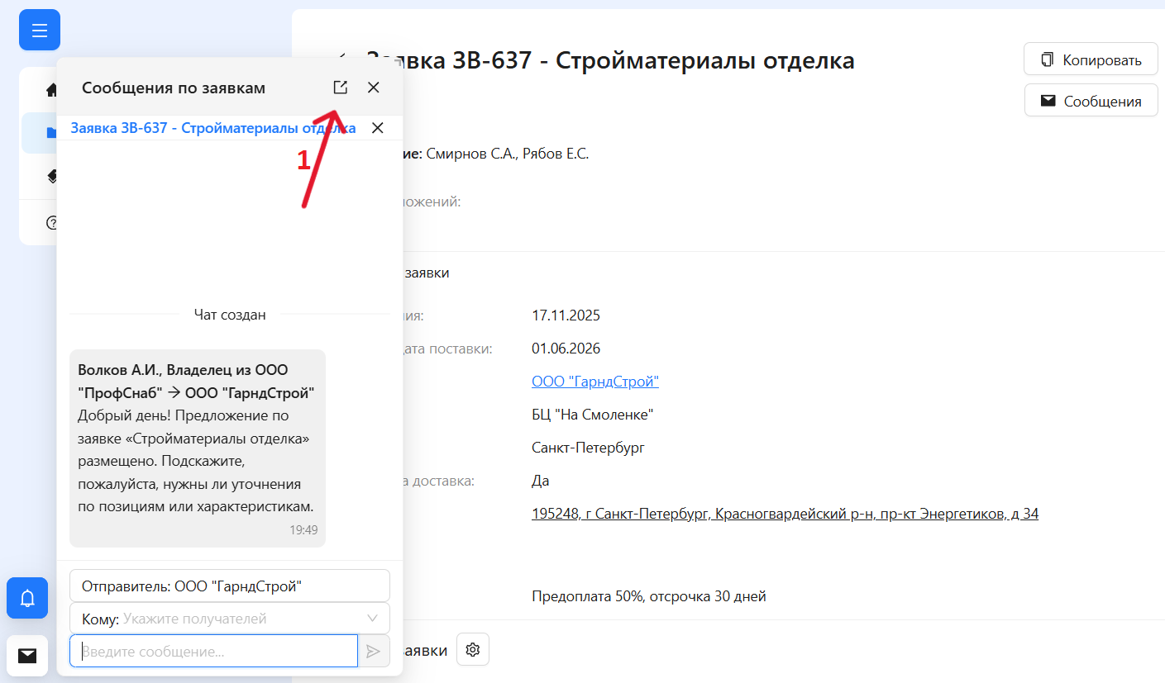Open the Санкт-Петербург delivery address link
Screen dimensions: 1165x683
pyautogui.click(x=785, y=513)
